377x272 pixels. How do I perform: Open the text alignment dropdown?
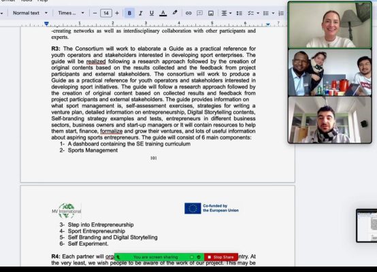(x=226, y=13)
